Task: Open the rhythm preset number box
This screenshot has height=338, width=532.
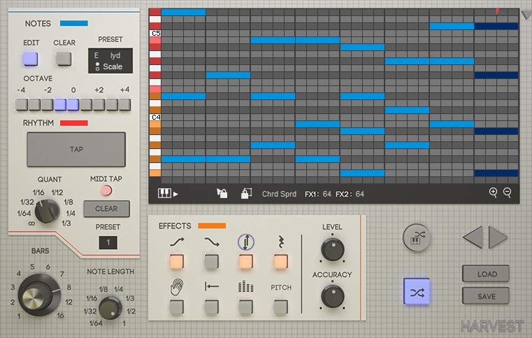Action: coord(107,243)
